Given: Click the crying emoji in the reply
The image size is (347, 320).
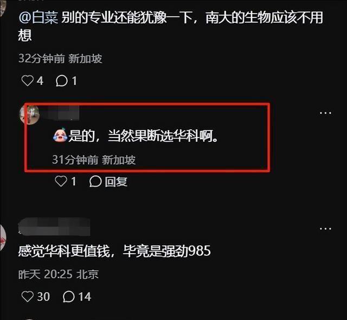Looking at the screenshot, I should (x=60, y=135).
